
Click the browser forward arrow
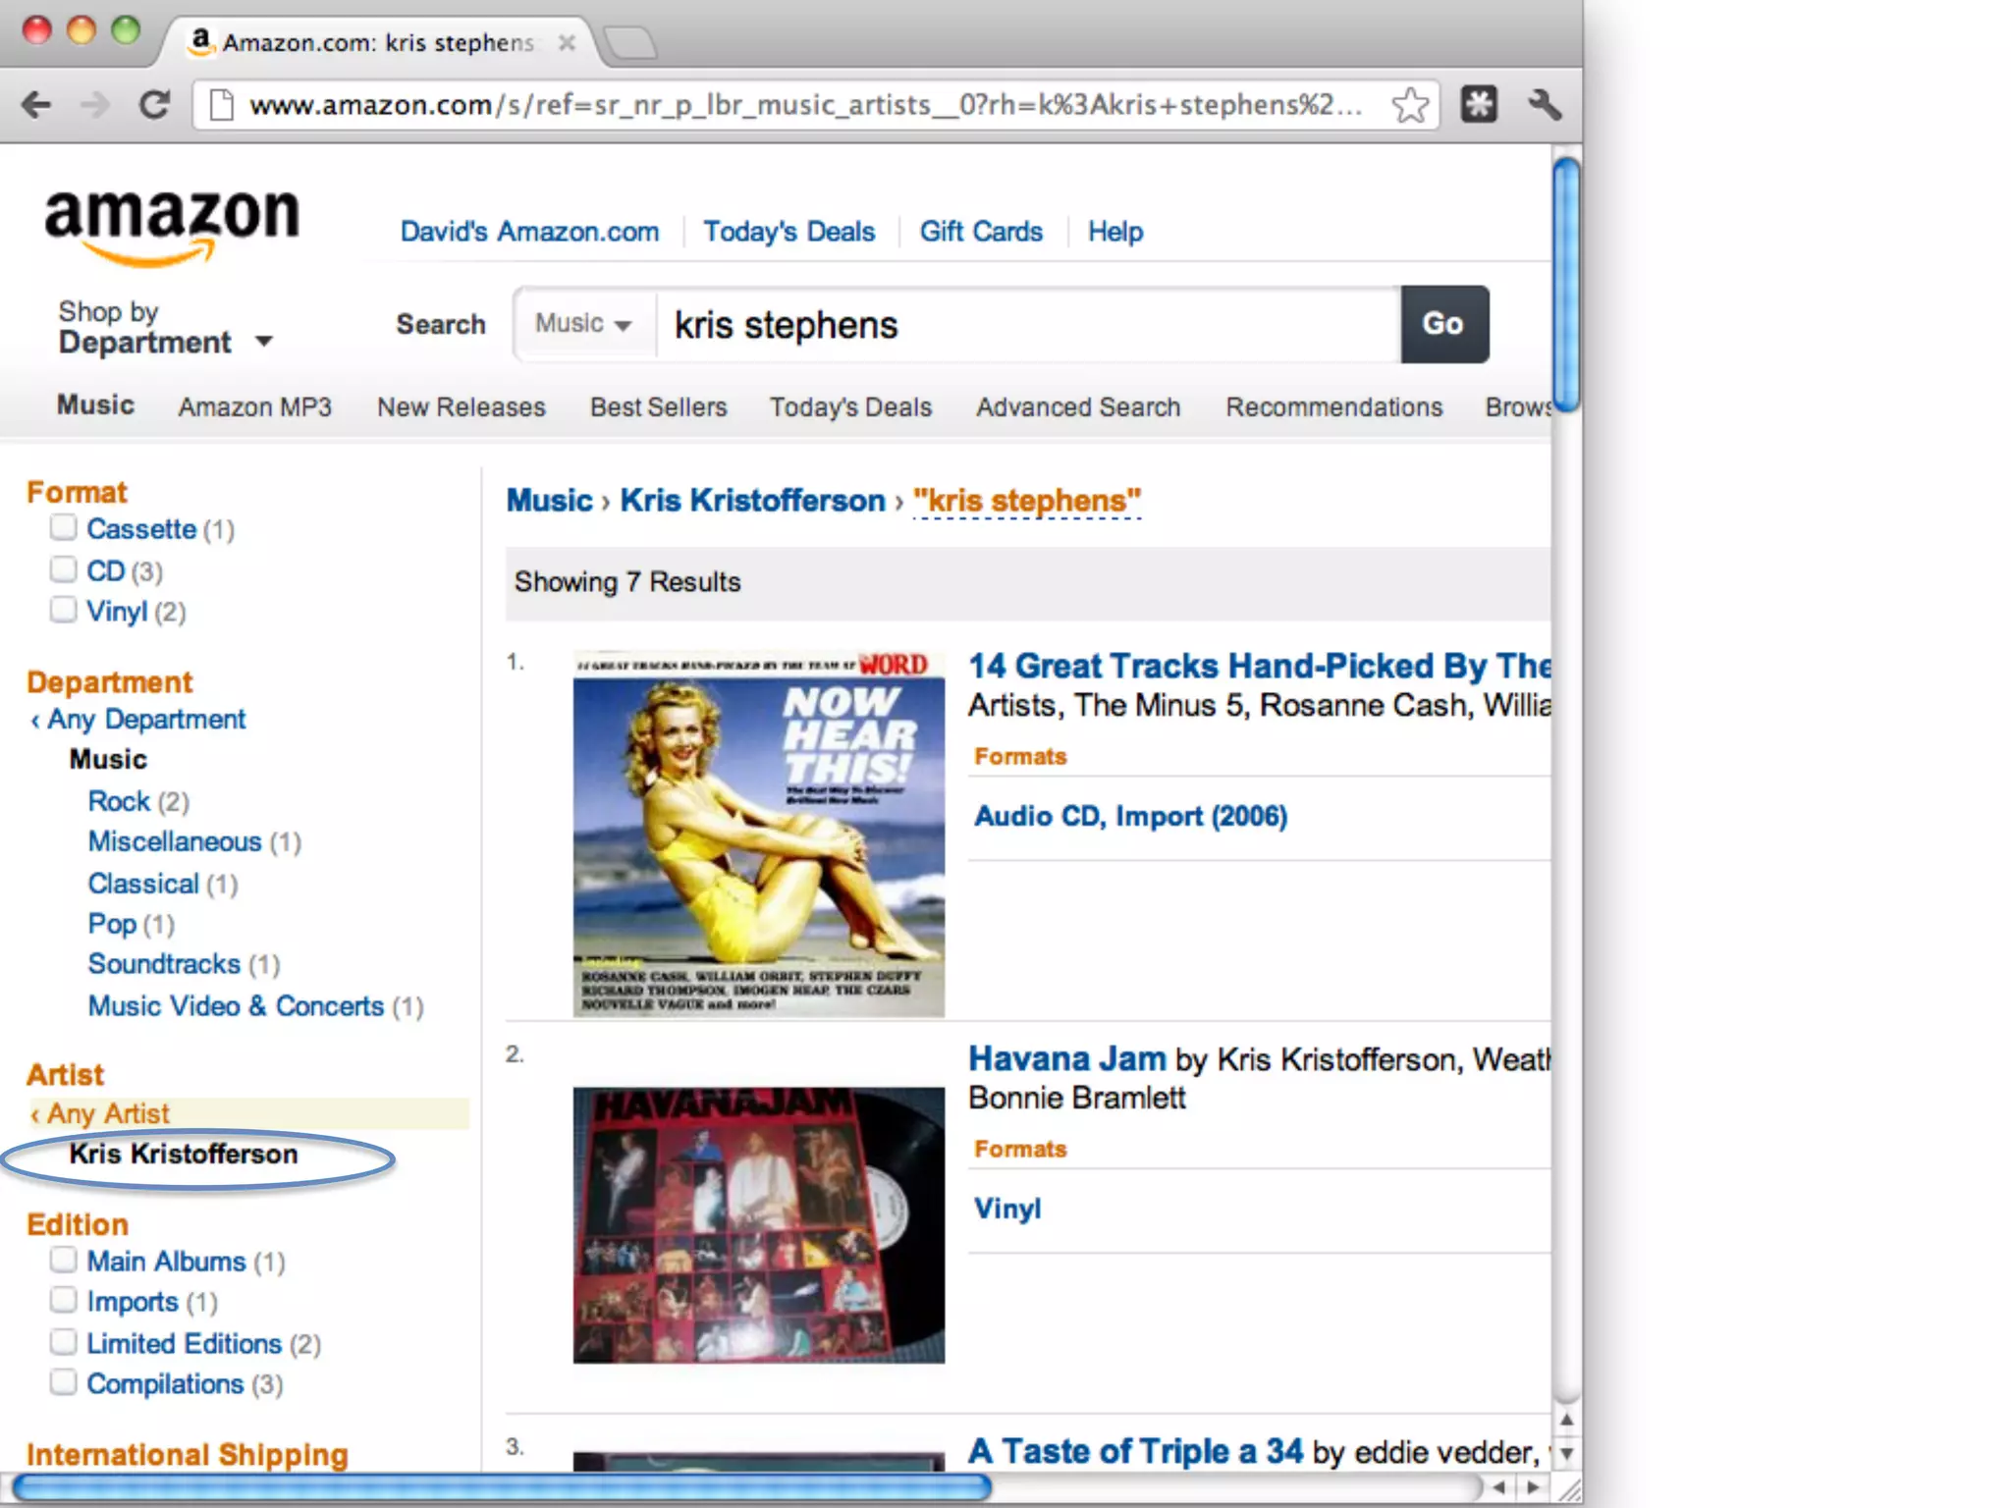95,104
